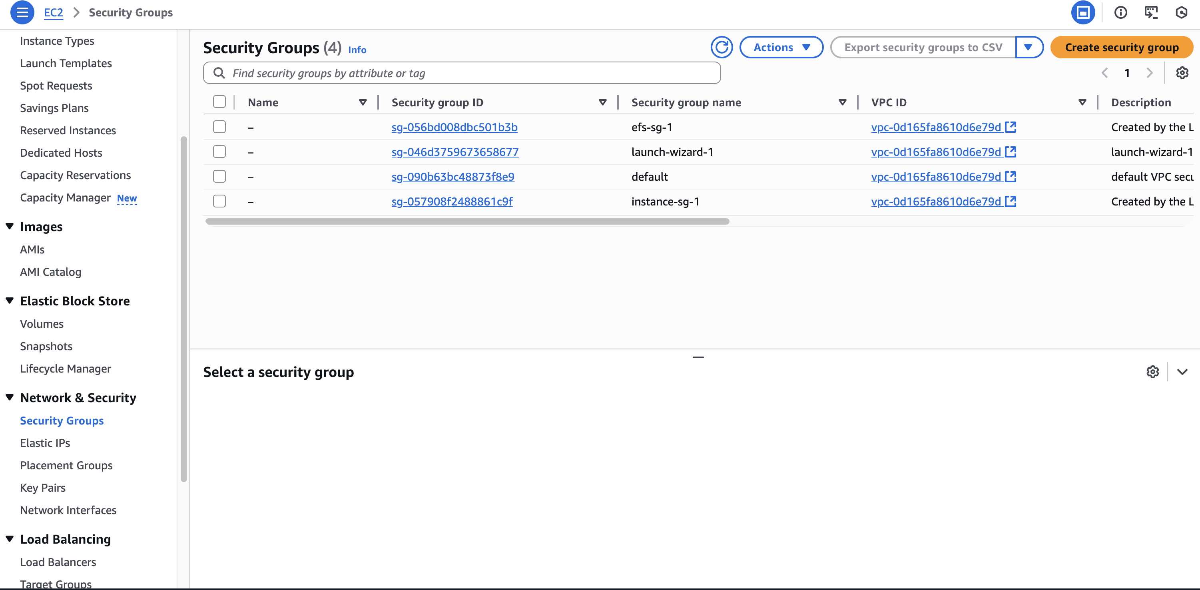Refresh the security groups list
Viewport: 1200px width, 590px height.
pos(722,48)
